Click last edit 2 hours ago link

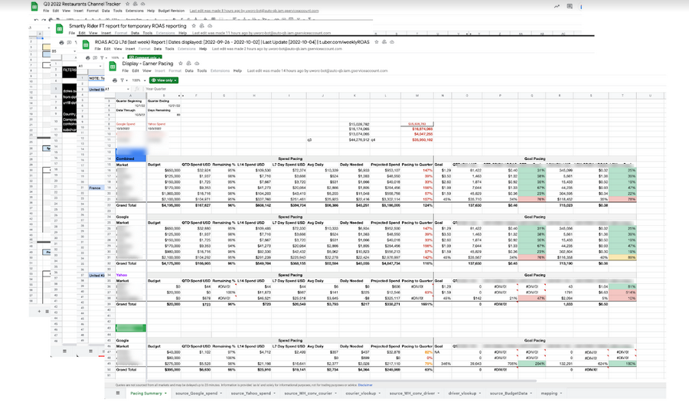coord(277,49)
